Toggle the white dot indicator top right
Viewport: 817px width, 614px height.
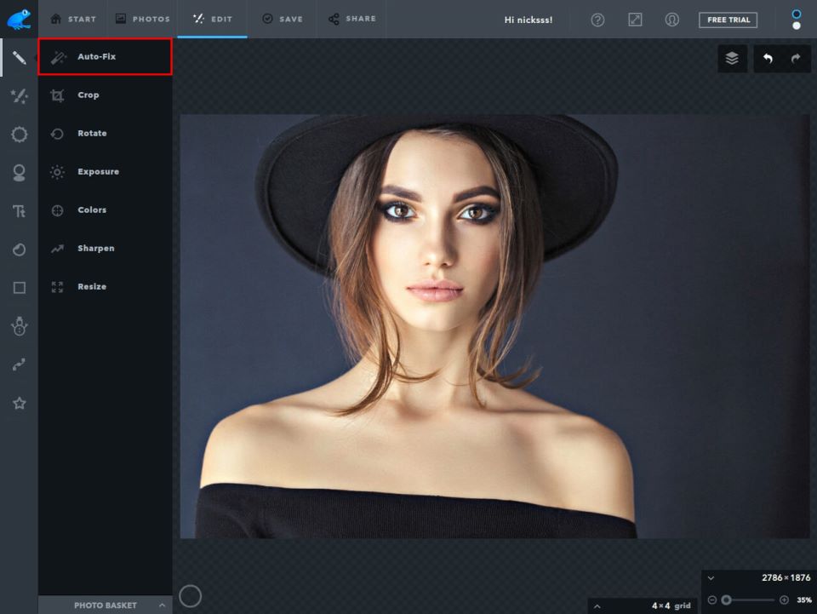point(797,26)
